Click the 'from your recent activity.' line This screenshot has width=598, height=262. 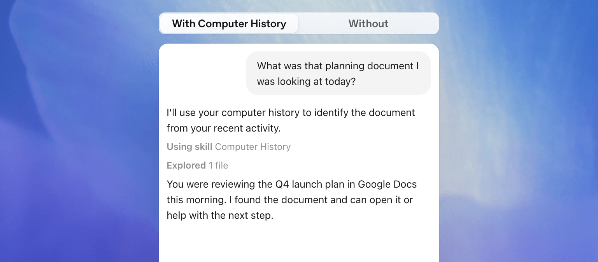224,128
